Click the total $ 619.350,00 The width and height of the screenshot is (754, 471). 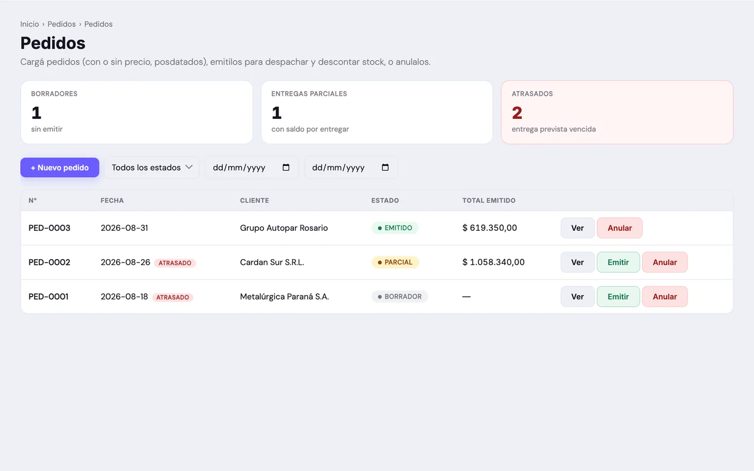coord(490,228)
